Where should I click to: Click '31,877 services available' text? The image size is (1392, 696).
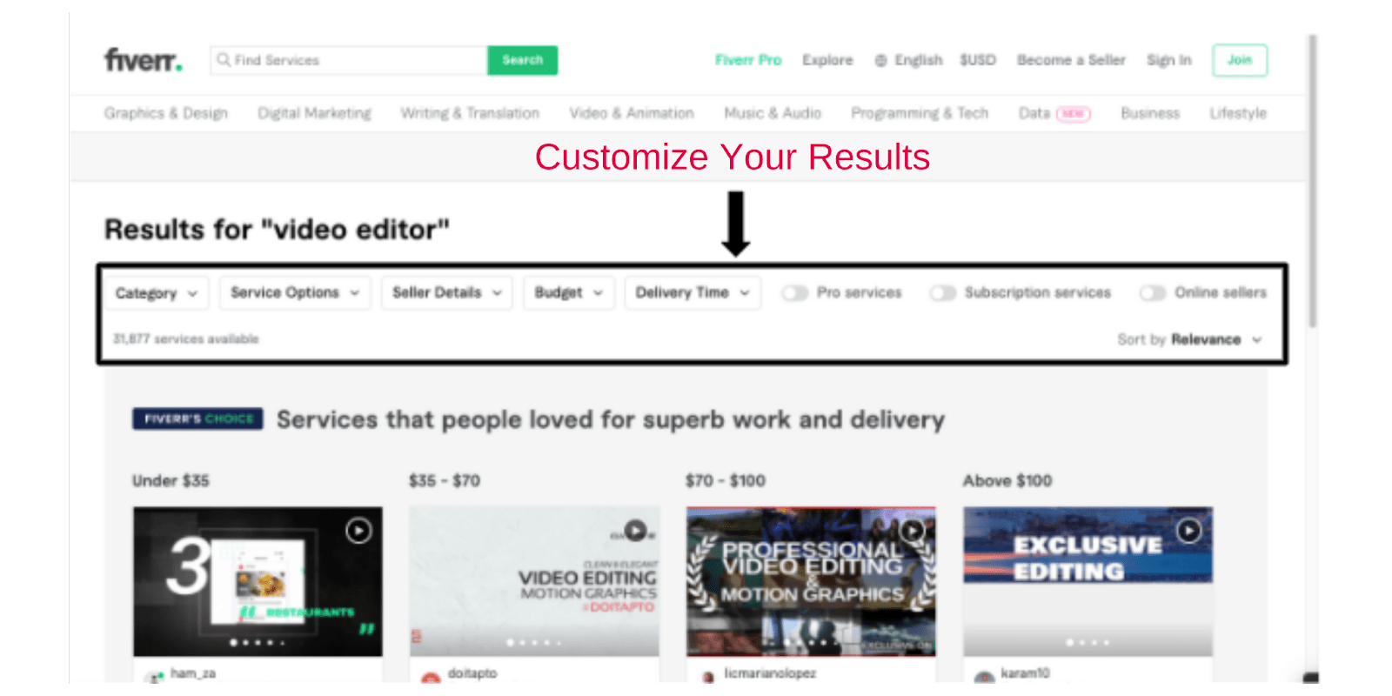pos(186,338)
